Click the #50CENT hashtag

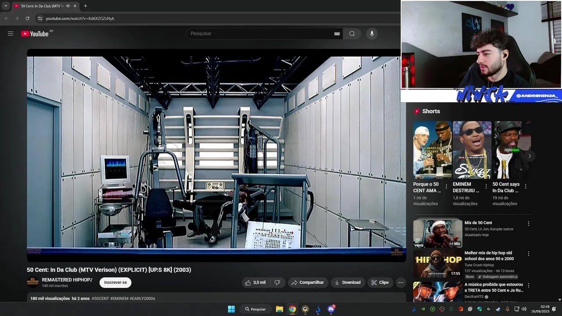pos(100,298)
